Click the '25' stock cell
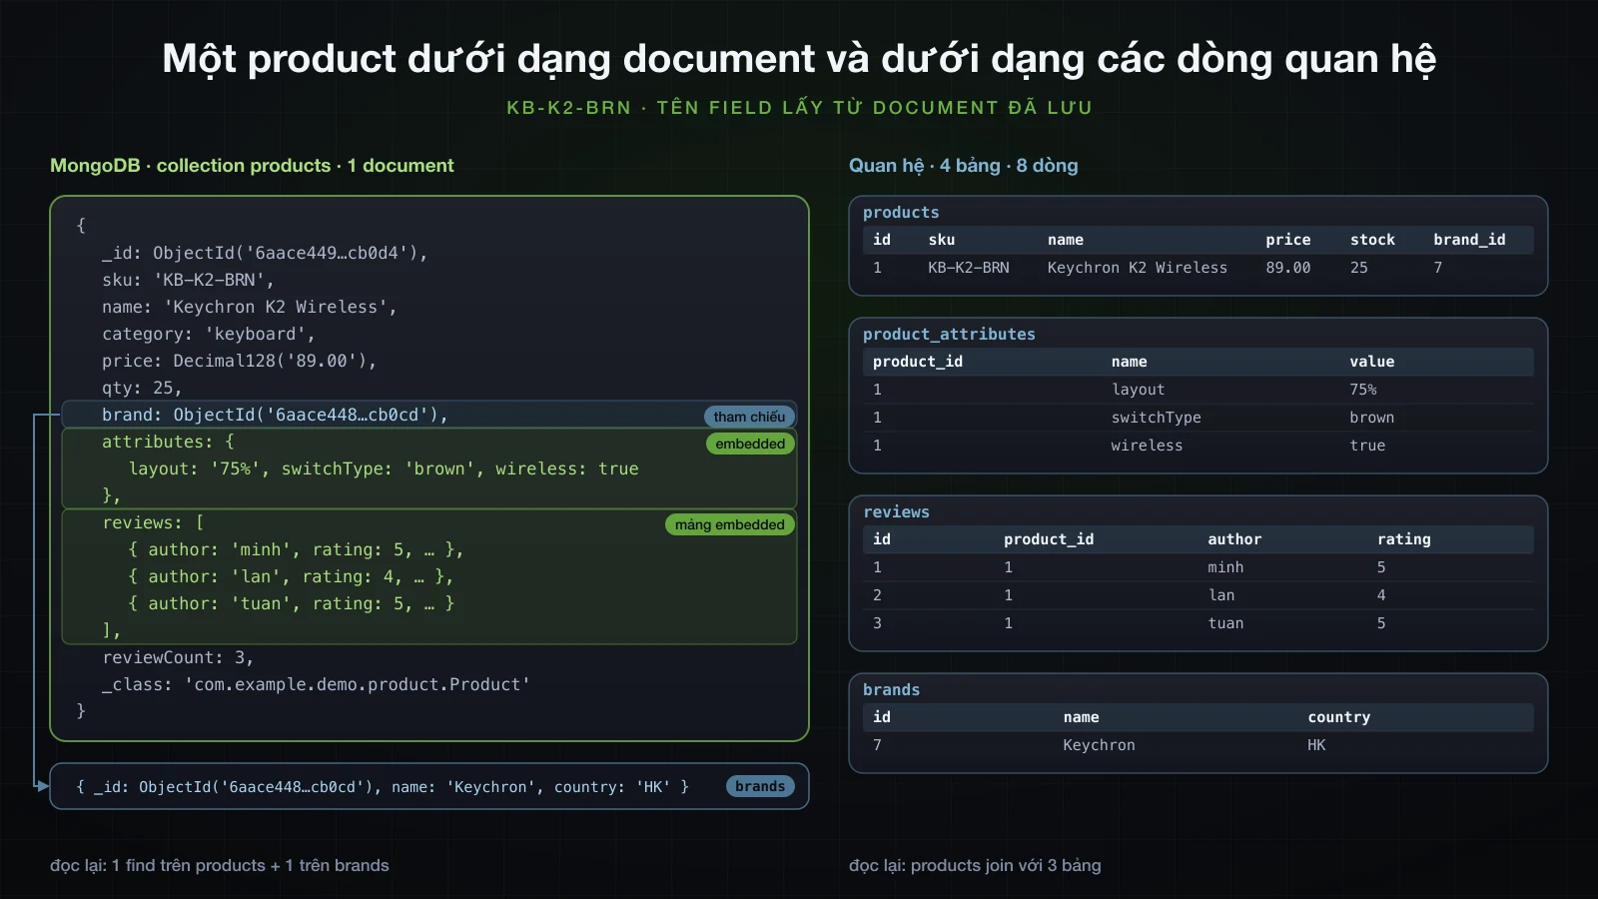 click(1359, 268)
